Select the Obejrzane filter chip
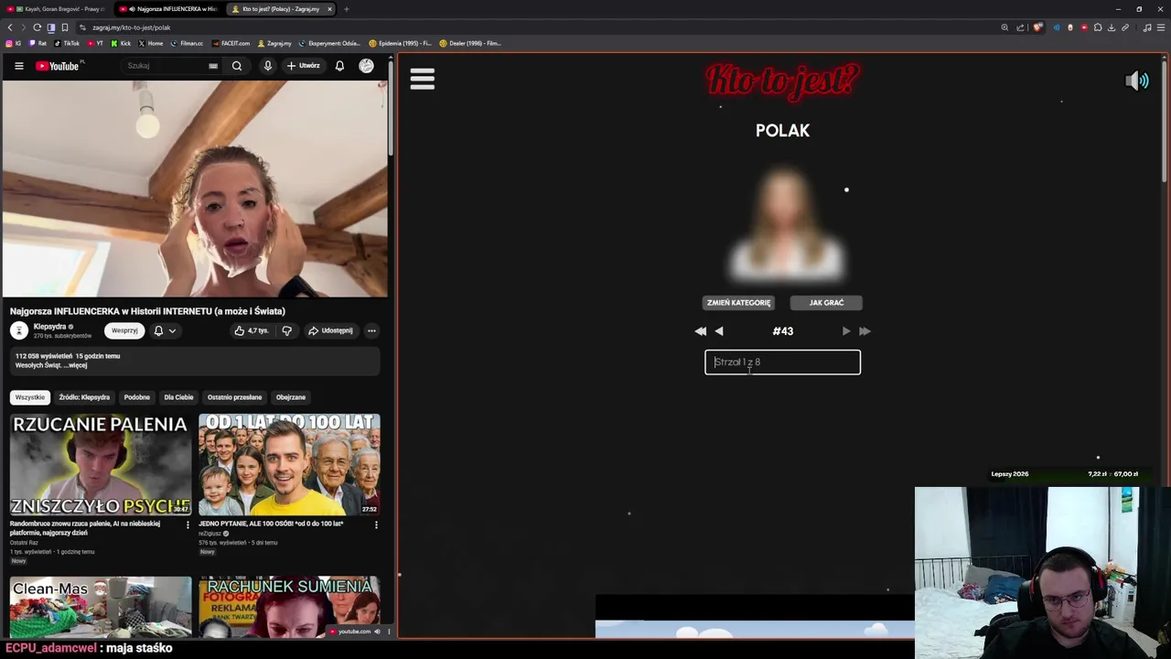This screenshot has width=1171, height=659. pos(291,397)
